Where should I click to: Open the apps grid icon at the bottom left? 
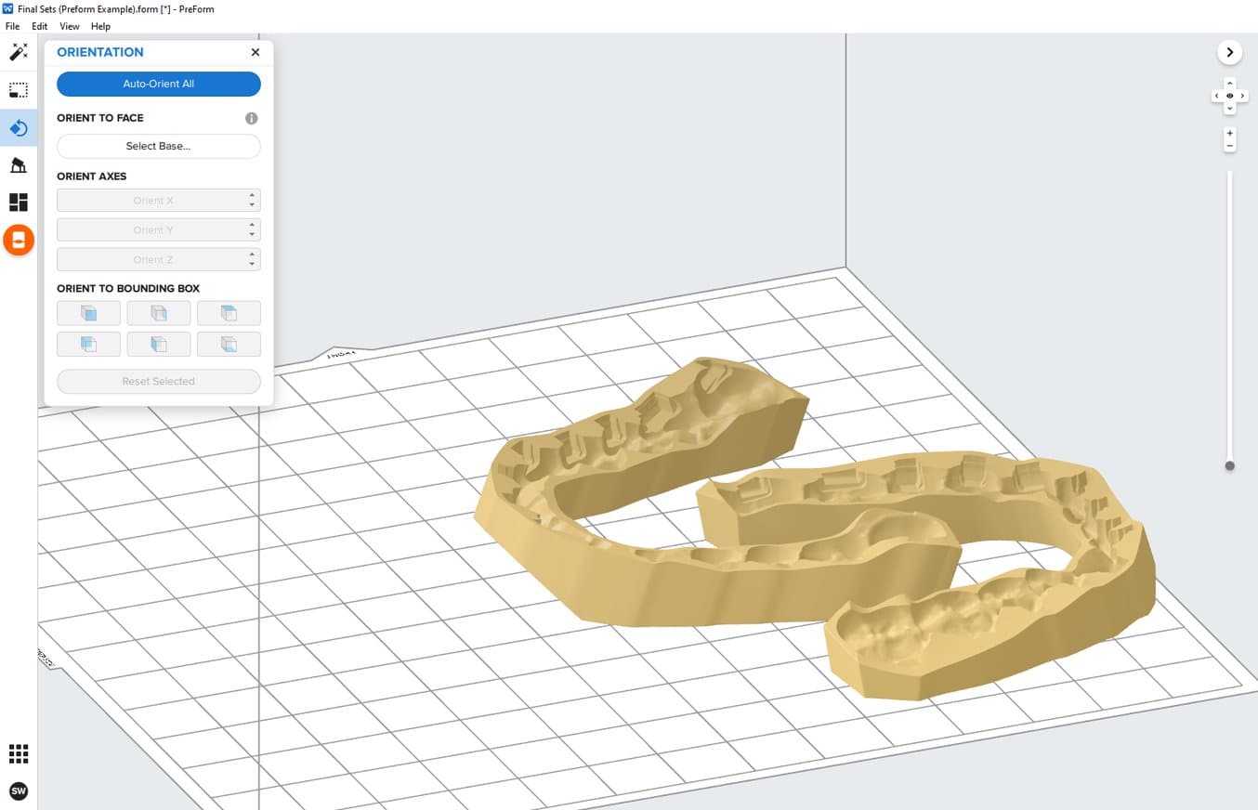(19, 753)
